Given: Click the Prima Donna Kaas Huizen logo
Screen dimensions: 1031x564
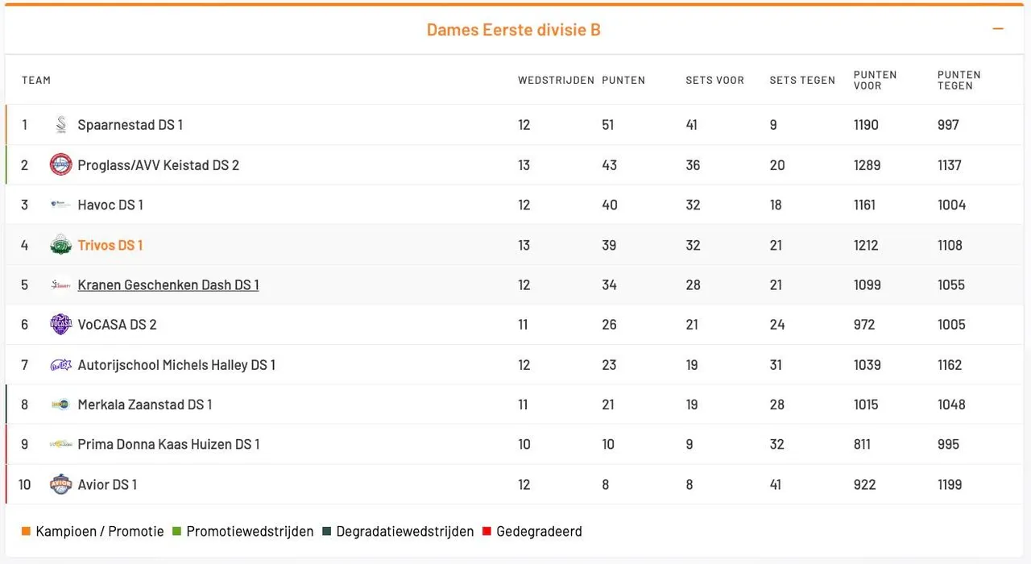Looking at the screenshot, I should [x=60, y=444].
